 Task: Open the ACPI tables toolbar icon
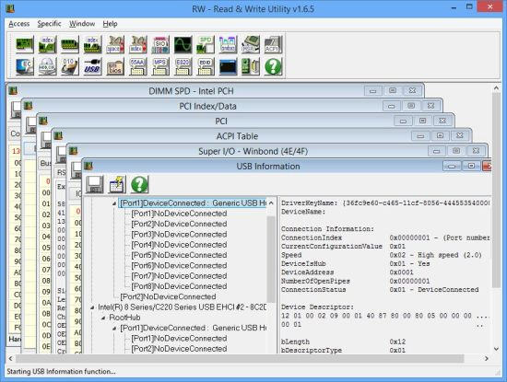273,44
